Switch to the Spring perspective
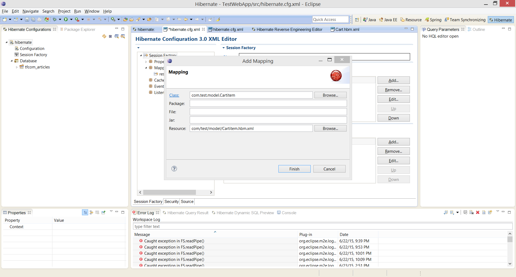 click(433, 20)
